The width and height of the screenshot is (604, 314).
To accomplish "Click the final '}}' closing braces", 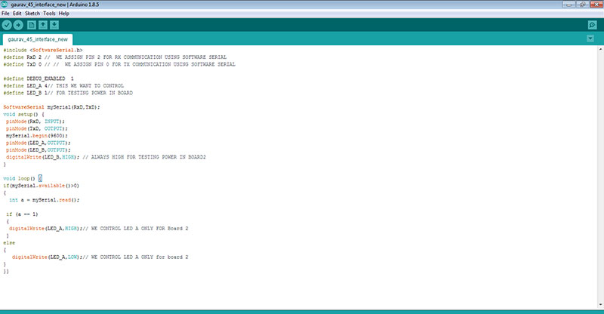I will (x=6, y=272).
